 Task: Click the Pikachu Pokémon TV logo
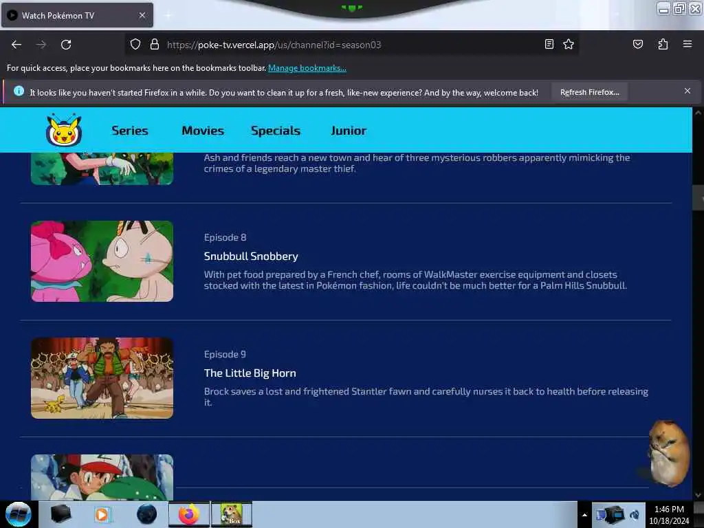64,130
